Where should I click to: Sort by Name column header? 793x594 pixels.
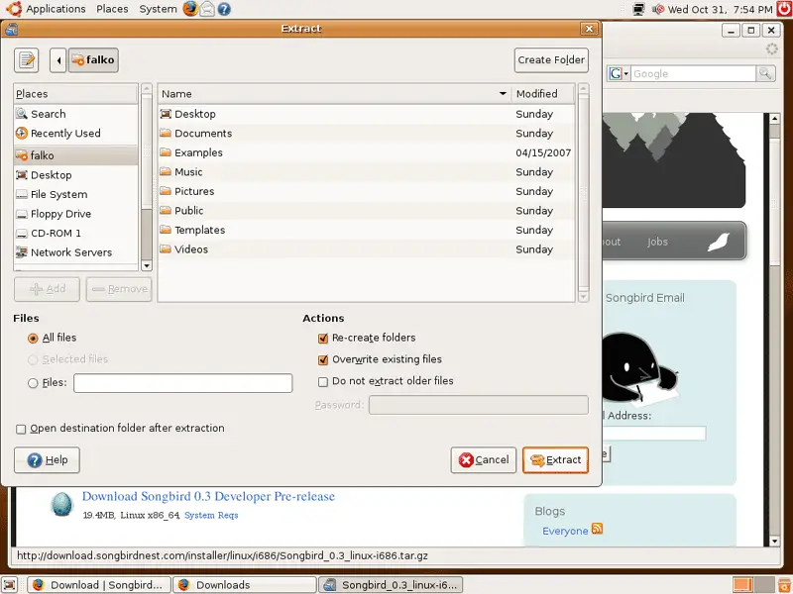[334, 94]
